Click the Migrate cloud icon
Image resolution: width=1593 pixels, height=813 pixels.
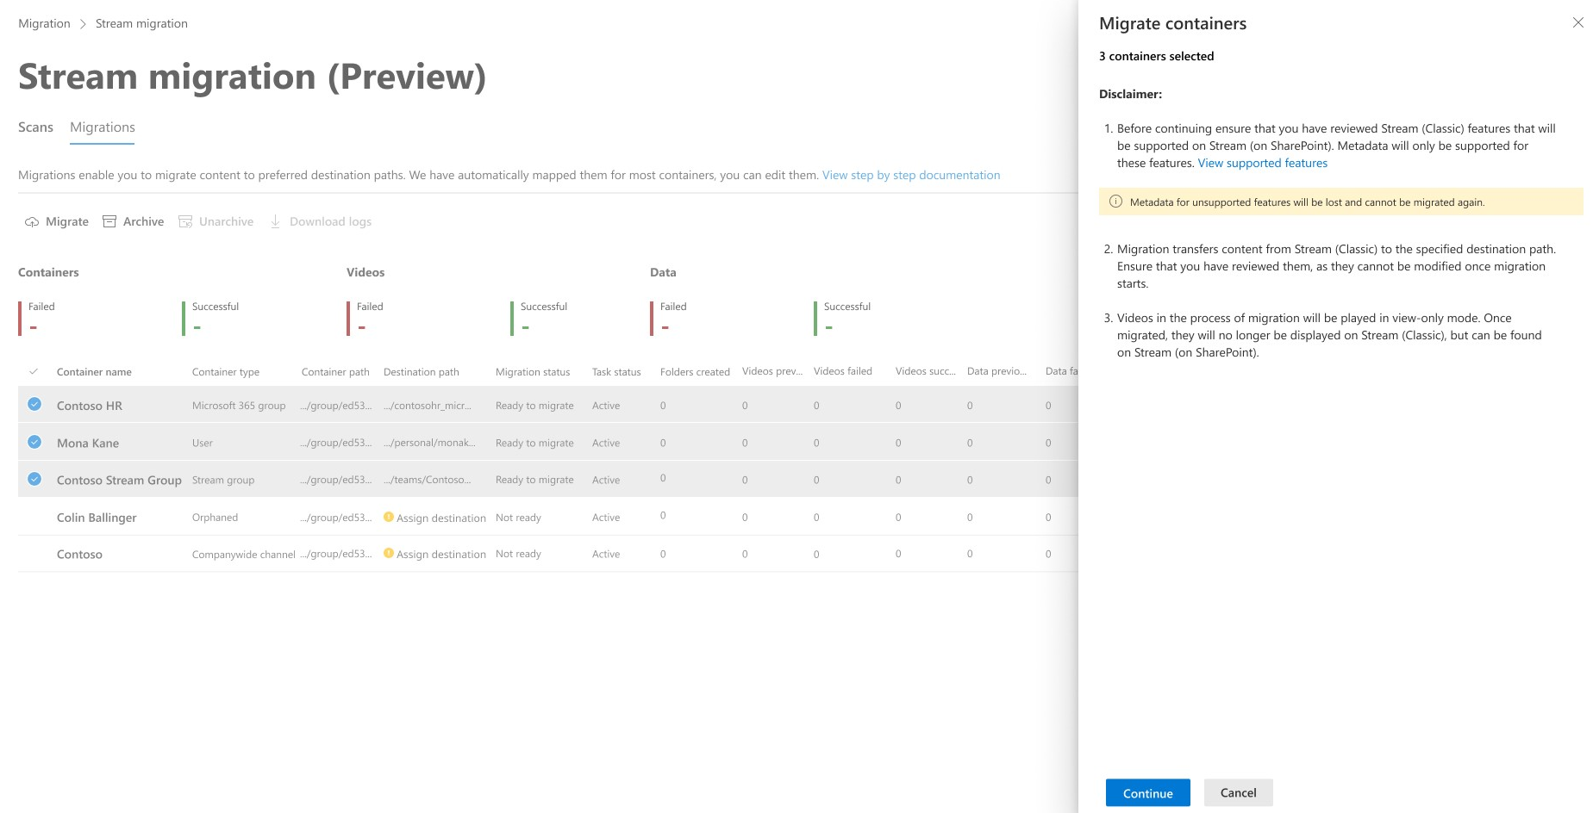coord(32,222)
